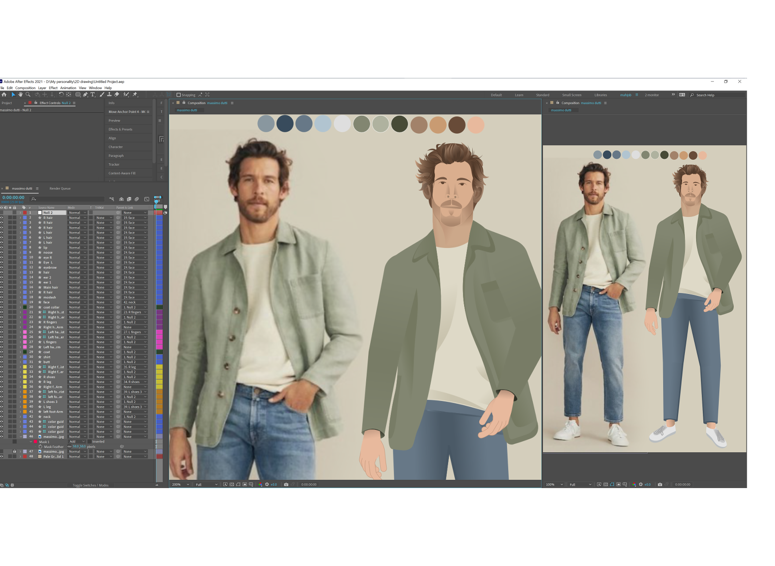This screenshot has width=775, height=566.
Task: Open the Libraries workspace
Action: click(601, 95)
